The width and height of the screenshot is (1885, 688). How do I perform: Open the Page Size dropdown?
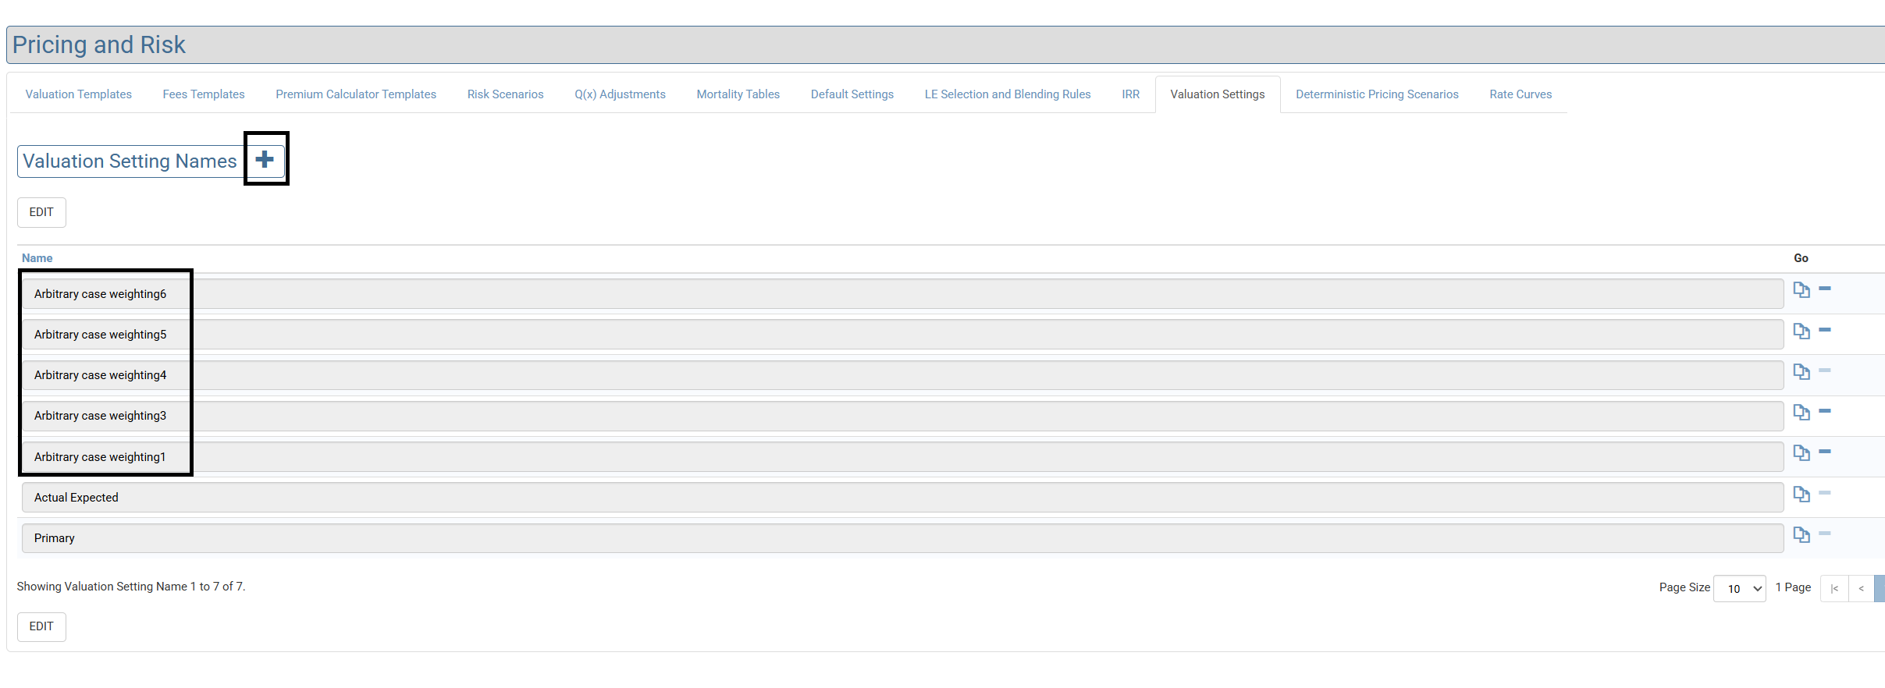tap(1739, 588)
